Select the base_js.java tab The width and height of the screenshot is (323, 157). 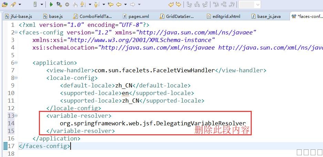point(269,17)
